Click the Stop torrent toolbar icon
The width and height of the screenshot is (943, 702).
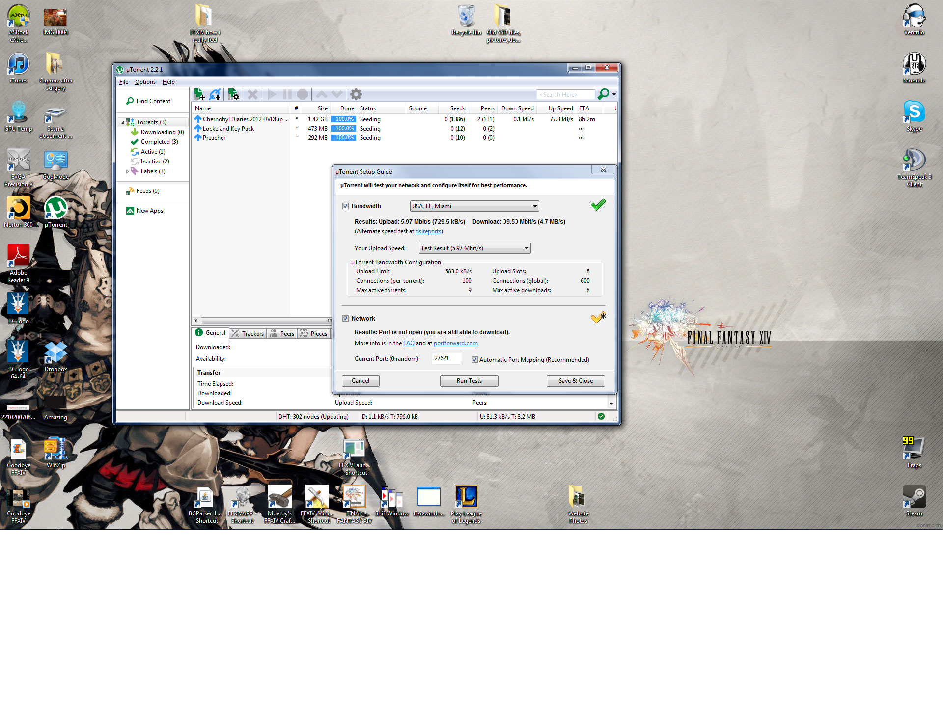coord(303,94)
